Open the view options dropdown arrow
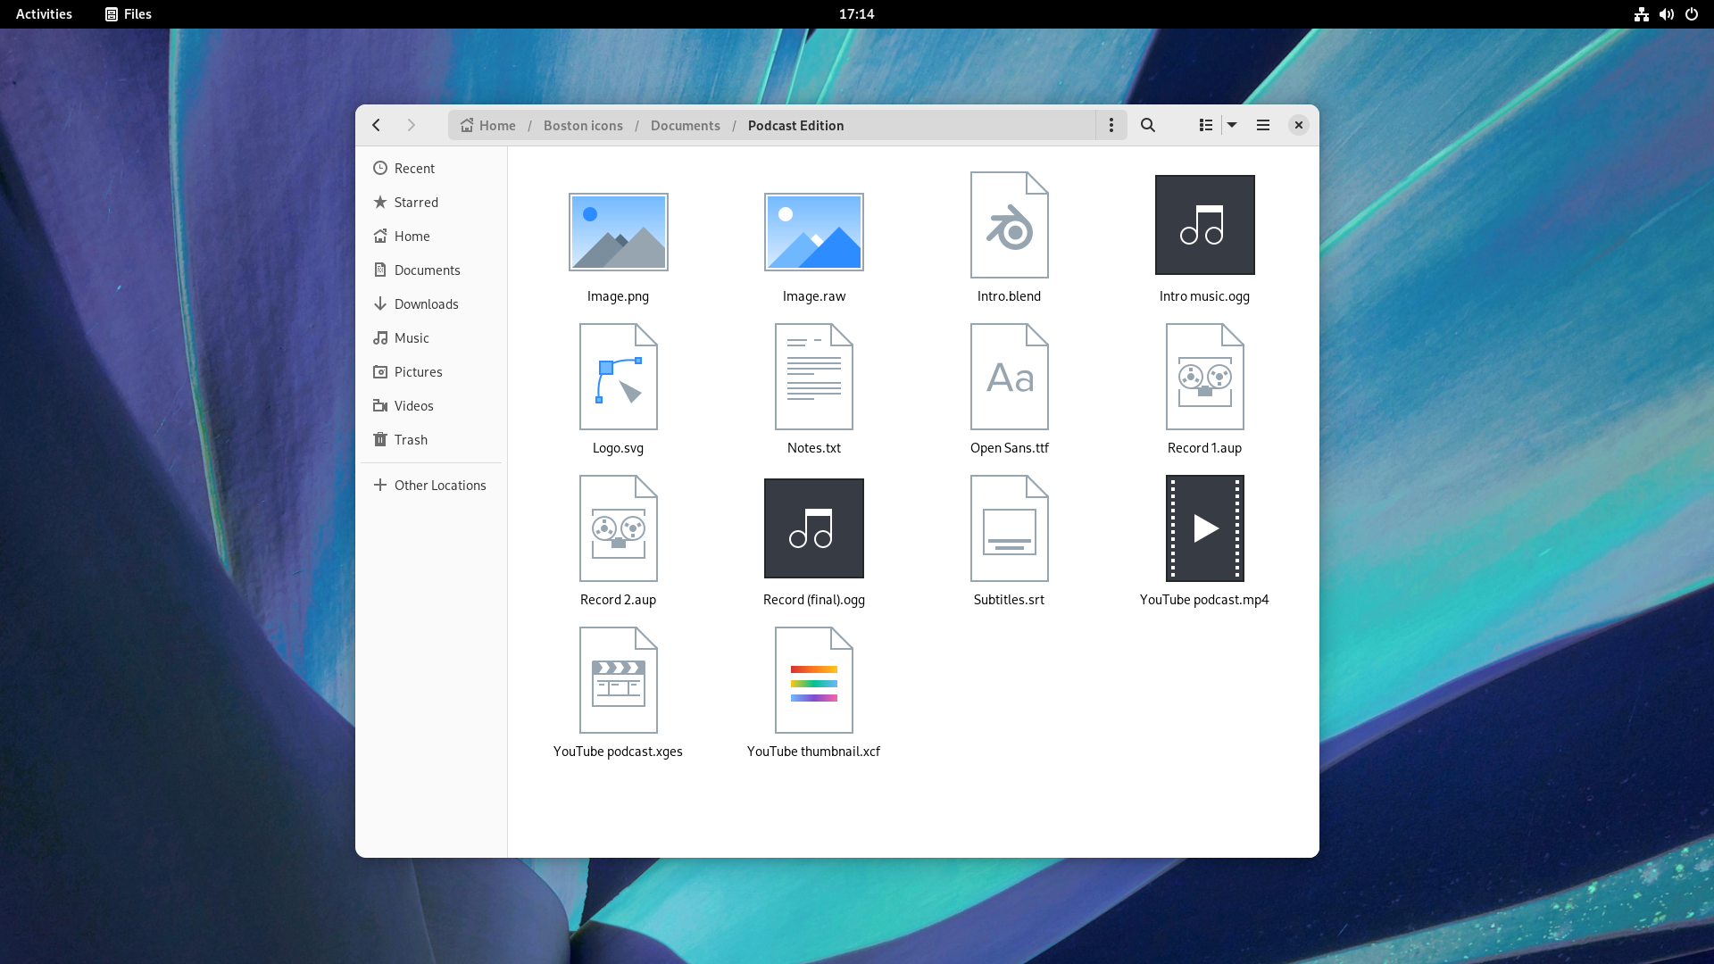 pos(1232,125)
